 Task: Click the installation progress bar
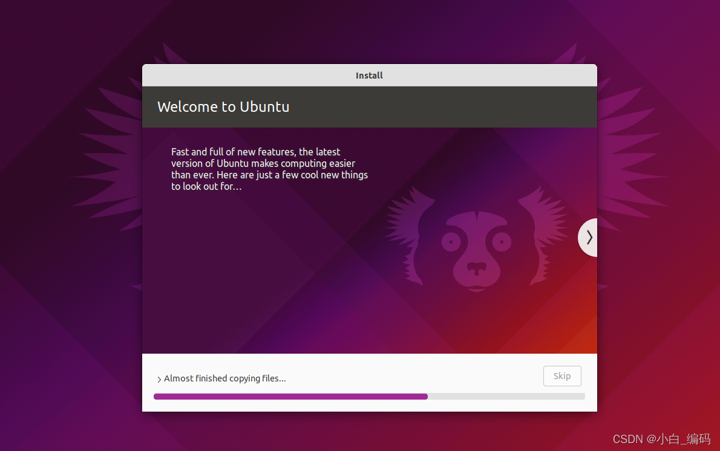369,397
